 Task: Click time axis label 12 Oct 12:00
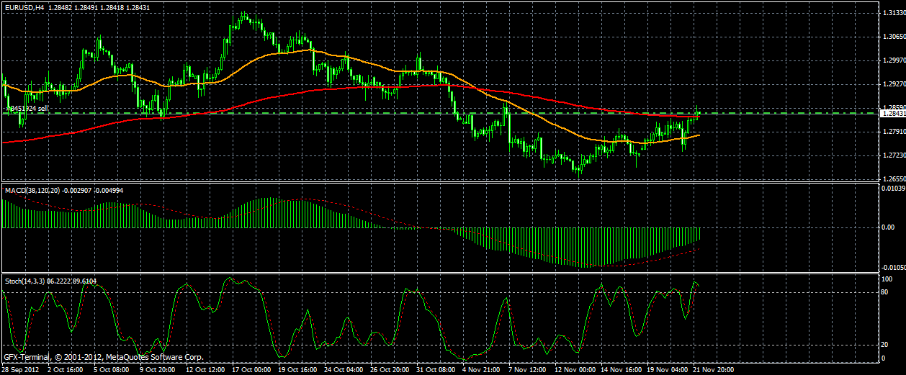[207, 369]
